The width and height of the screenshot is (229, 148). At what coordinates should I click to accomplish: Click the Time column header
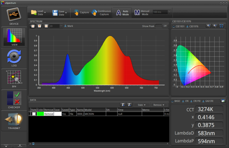[x=130, y=110]
